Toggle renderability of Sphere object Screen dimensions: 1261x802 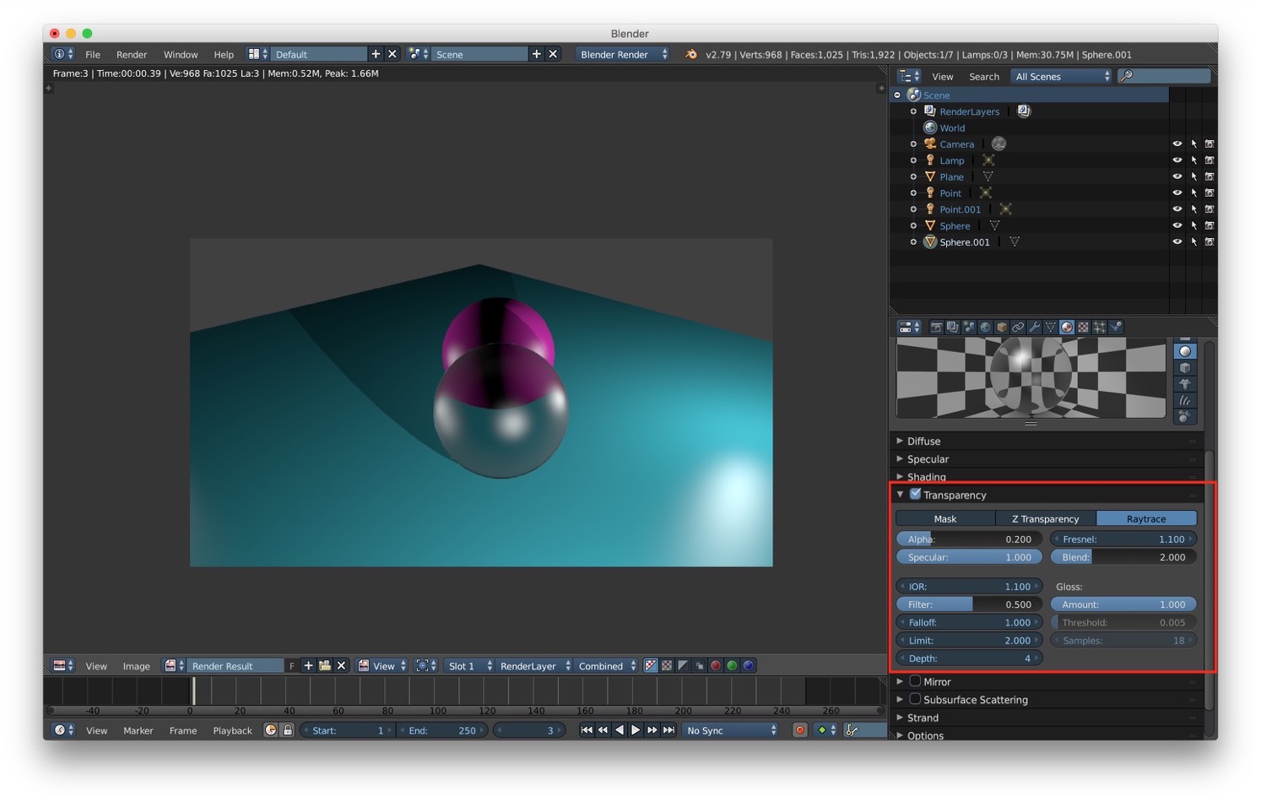pyautogui.click(x=1210, y=226)
